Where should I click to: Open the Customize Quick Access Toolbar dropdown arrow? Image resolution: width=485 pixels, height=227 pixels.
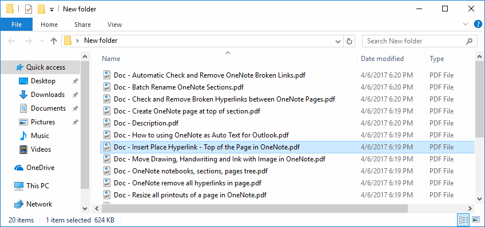51,10
